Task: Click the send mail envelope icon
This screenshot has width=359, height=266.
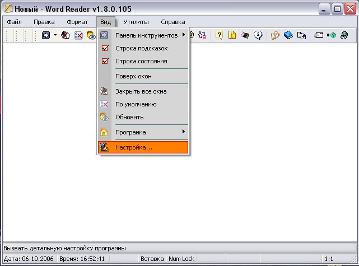Action: click(319, 35)
